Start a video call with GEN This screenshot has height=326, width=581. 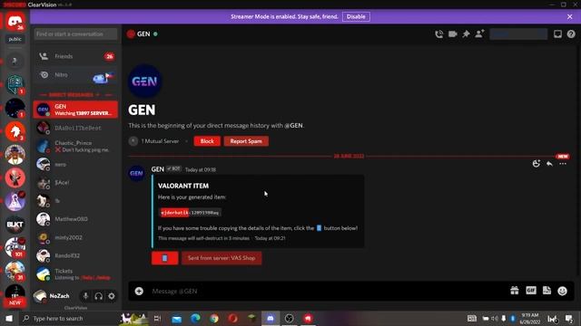pos(452,34)
